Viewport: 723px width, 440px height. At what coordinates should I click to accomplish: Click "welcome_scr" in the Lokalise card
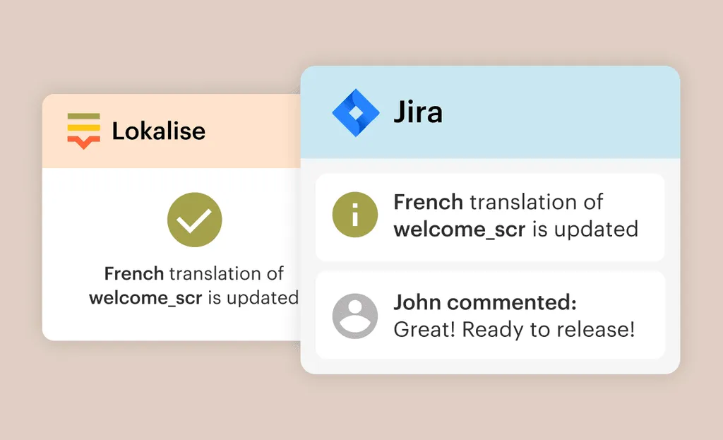145,297
